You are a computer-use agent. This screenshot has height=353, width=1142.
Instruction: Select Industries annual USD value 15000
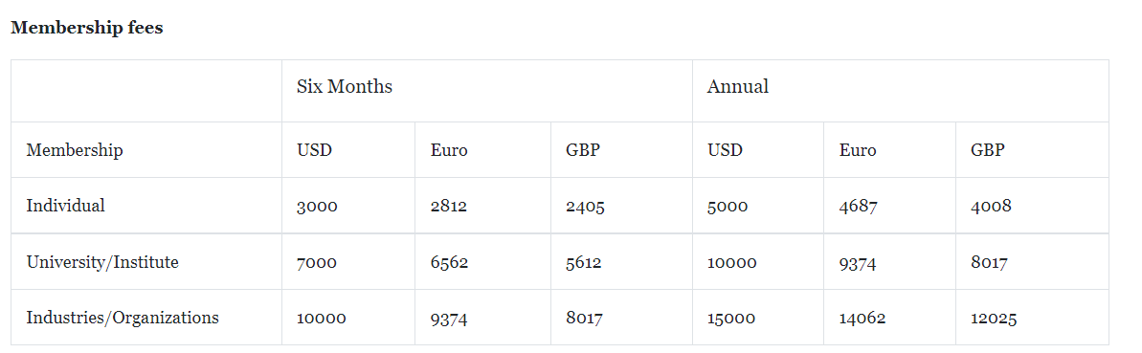click(731, 319)
